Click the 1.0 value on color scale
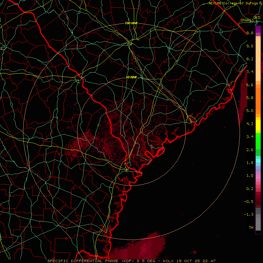 pos(250,176)
